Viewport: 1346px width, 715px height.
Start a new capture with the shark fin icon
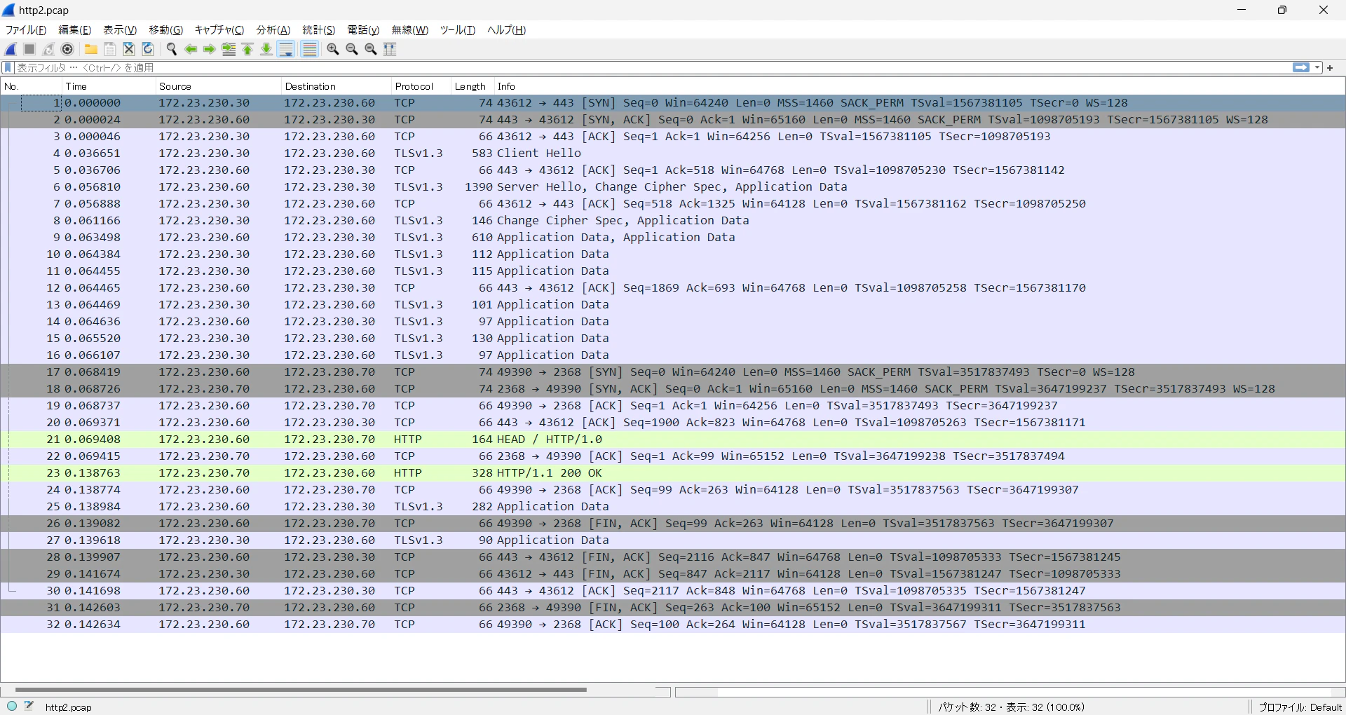point(11,49)
